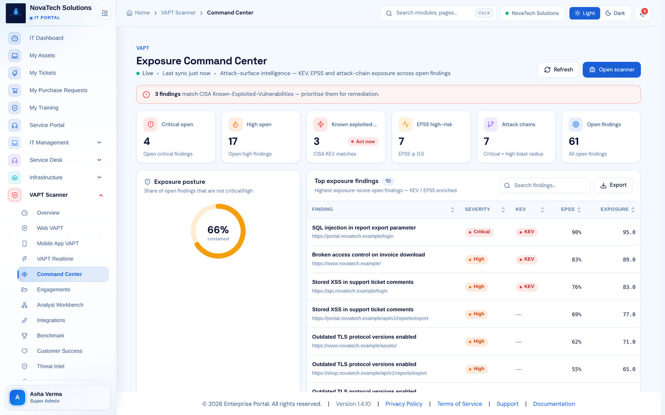Open Engagements in sidebar
Viewport: 665px width, 415px height.
tap(63, 290)
